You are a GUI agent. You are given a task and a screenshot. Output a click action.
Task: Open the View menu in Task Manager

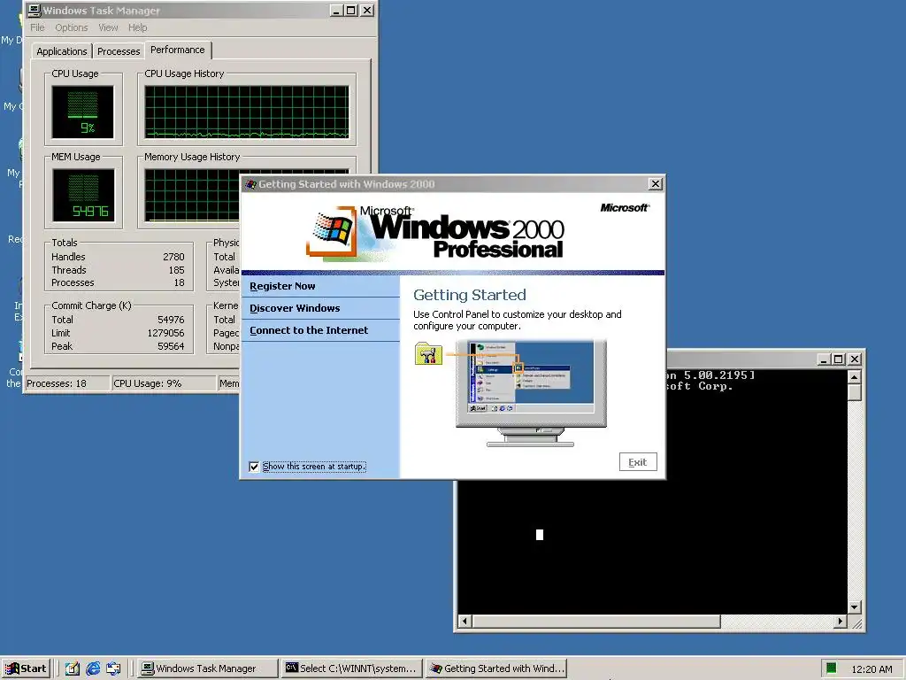pyautogui.click(x=108, y=27)
